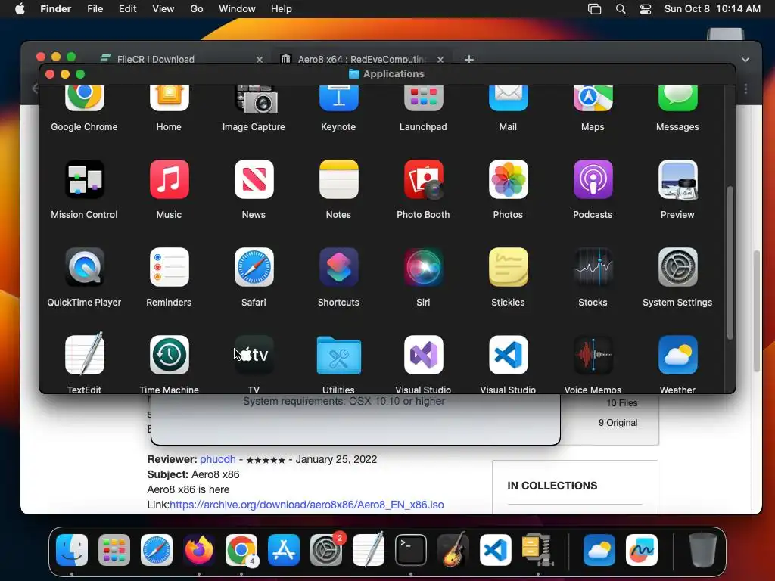Select the Voice Memos app icon
Viewport: 775px width, 581px height.
593,355
